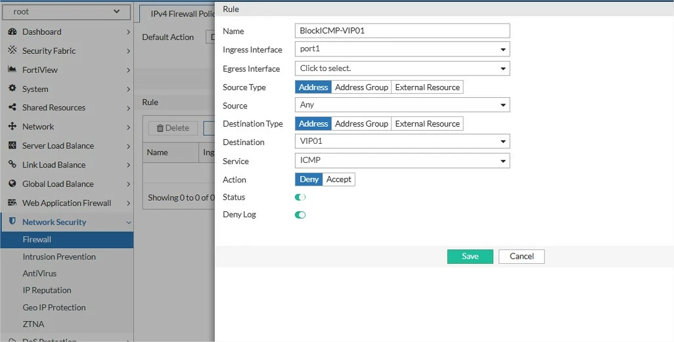Viewport: 674px width, 342px height.
Task: Open the Service dropdown showing ICMP
Action: 402,161
